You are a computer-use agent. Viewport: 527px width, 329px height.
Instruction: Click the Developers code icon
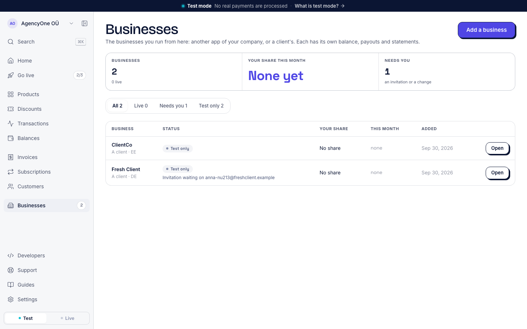click(x=11, y=256)
